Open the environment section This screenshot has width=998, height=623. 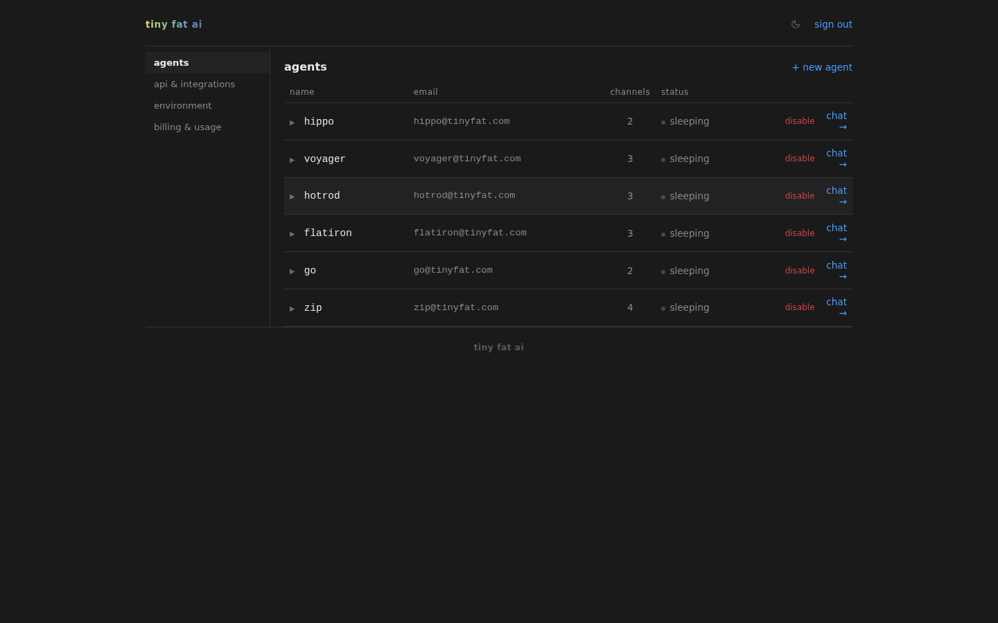click(x=182, y=105)
